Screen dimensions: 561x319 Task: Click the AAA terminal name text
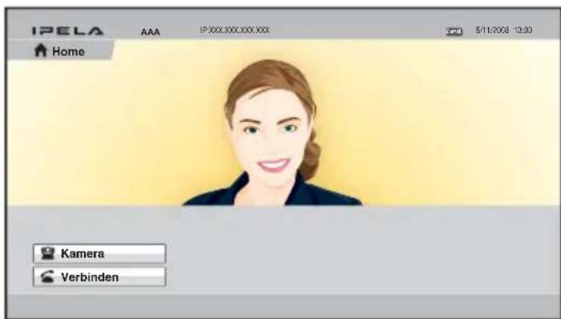tap(151, 32)
